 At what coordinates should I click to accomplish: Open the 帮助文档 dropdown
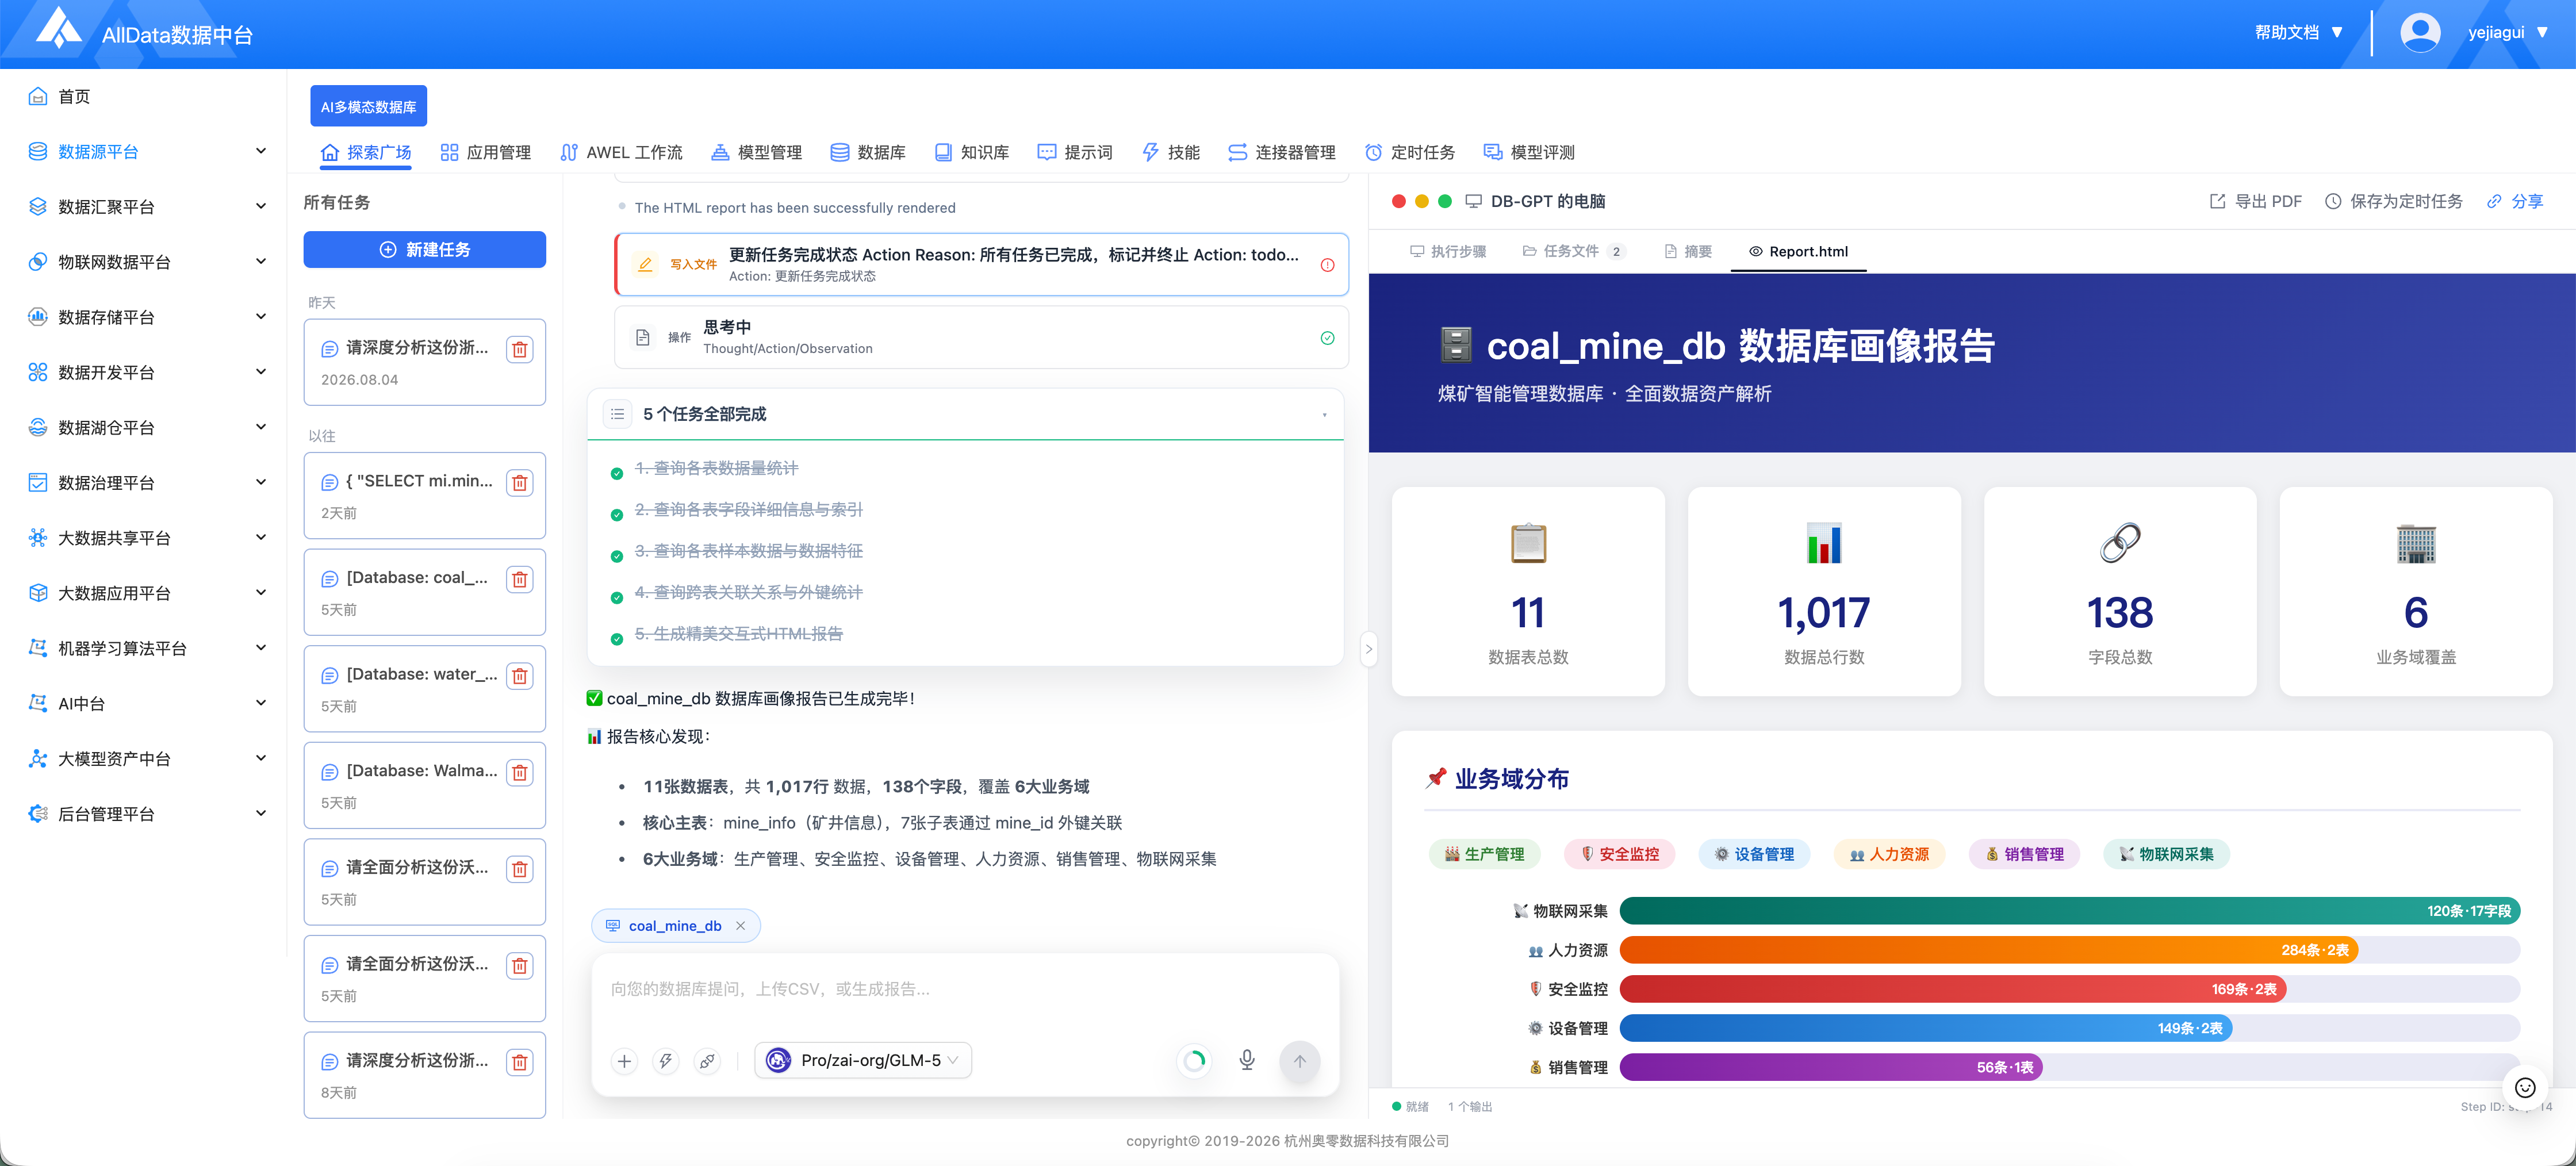tap(2298, 32)
